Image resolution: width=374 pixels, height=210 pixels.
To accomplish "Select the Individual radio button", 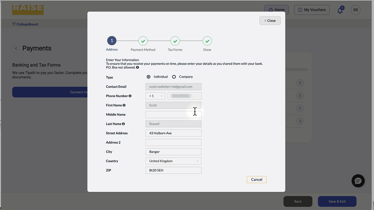I will click(x=149, y=77).
